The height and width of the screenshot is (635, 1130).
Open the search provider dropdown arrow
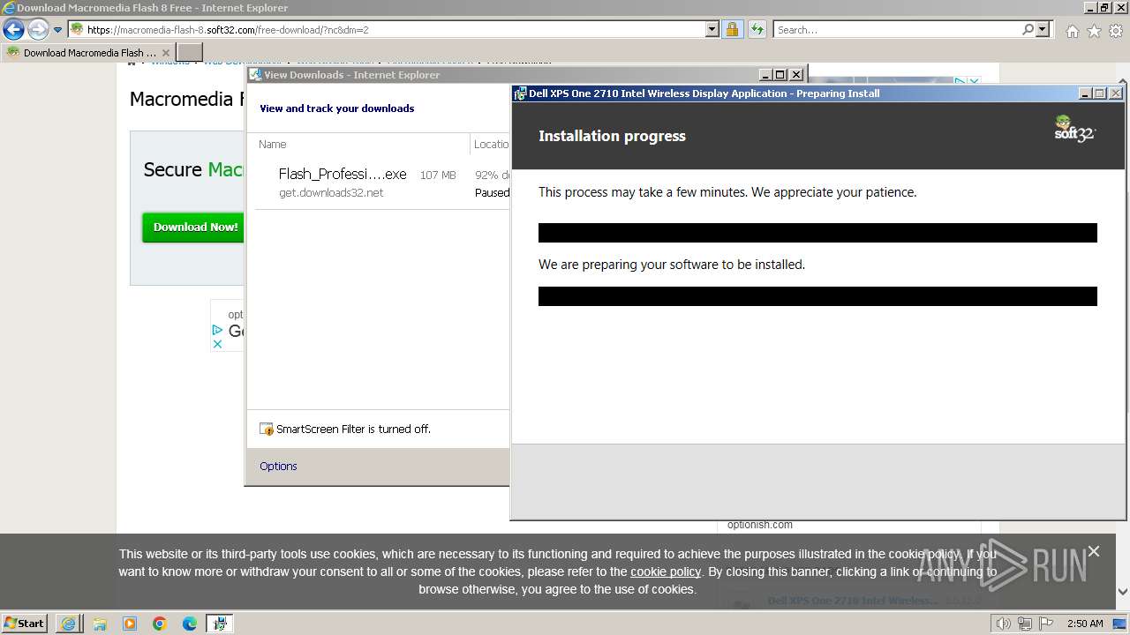[1043, 29]
